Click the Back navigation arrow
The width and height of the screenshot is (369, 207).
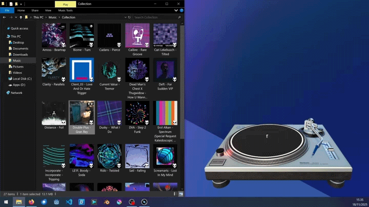tap(5, 17)
